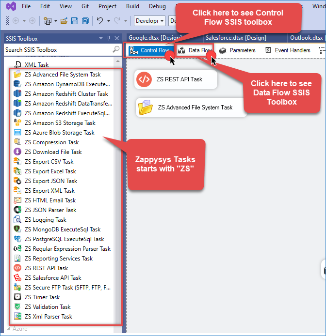The width and height of the screenshot is (326, 336).
Task: Click ZS MongoDB ExecuteSql Task icon
Action: pyautogui.click(x=17, y=229)
